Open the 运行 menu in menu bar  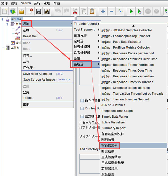37,3
